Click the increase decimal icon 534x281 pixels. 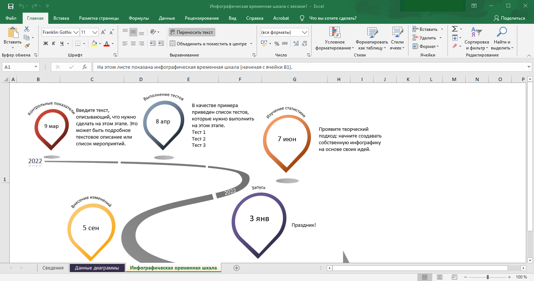(x=296, y=43)
